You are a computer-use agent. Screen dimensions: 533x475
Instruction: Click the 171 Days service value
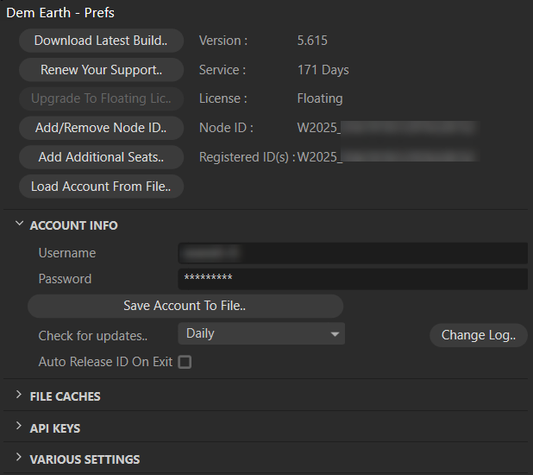click(x=323, y=70)
